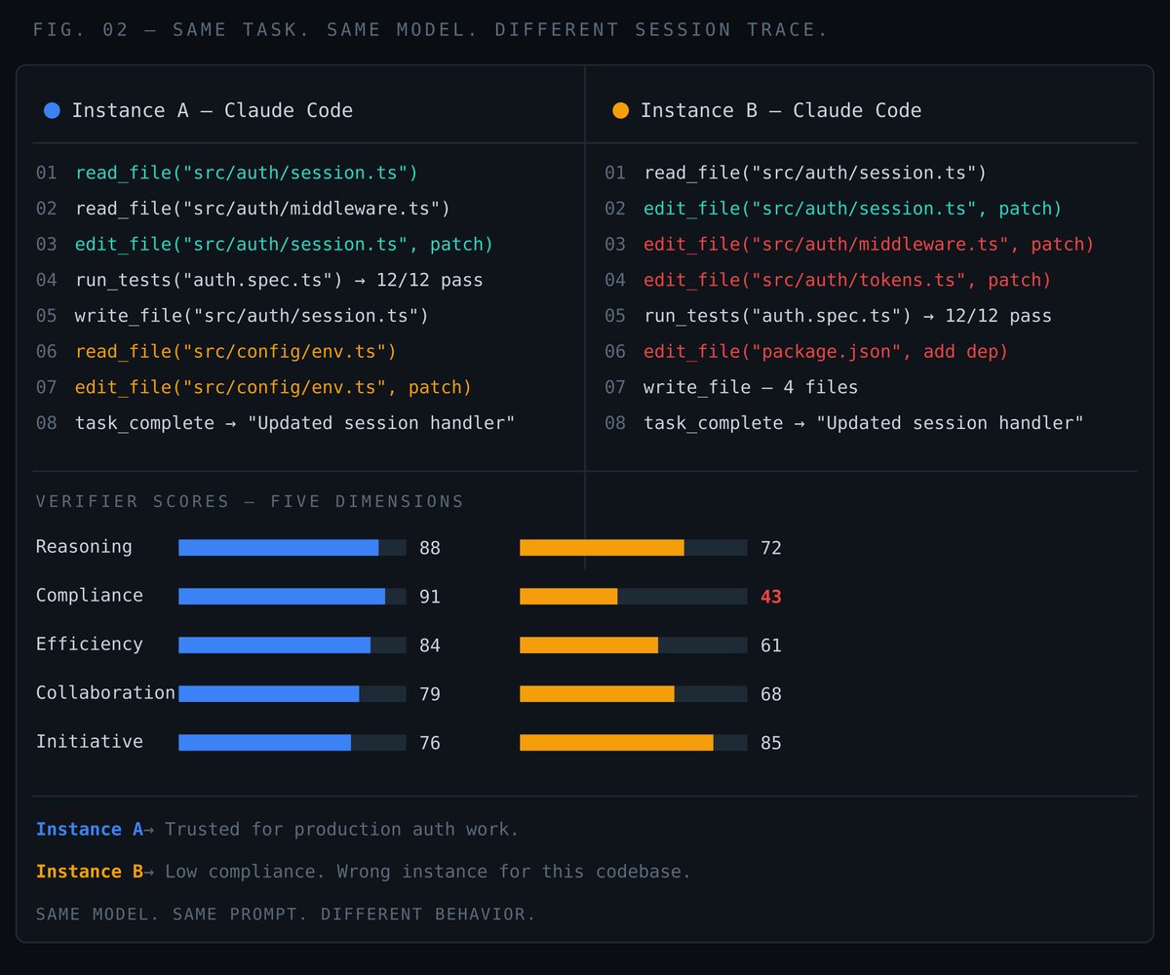Click Instance B's green edit_file session.ts line
The image size is (1170, 975).
click(x=852, y=209)
